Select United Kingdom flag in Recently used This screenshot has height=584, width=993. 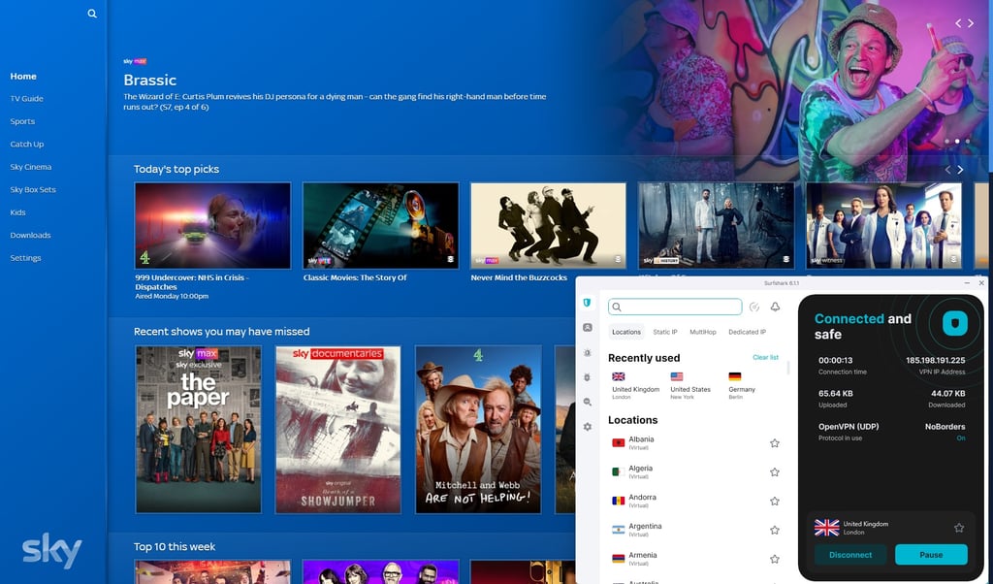(x=619, y=376)
